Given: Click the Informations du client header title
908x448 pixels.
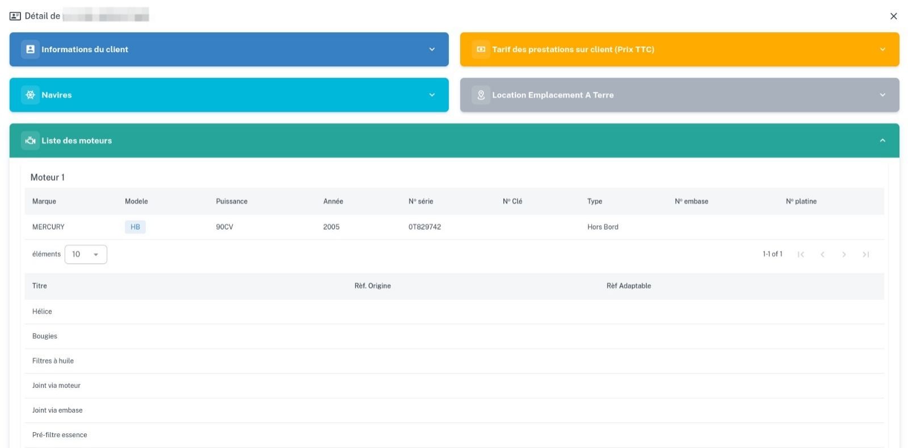Looking at the screenshot, I should point(85,49).
